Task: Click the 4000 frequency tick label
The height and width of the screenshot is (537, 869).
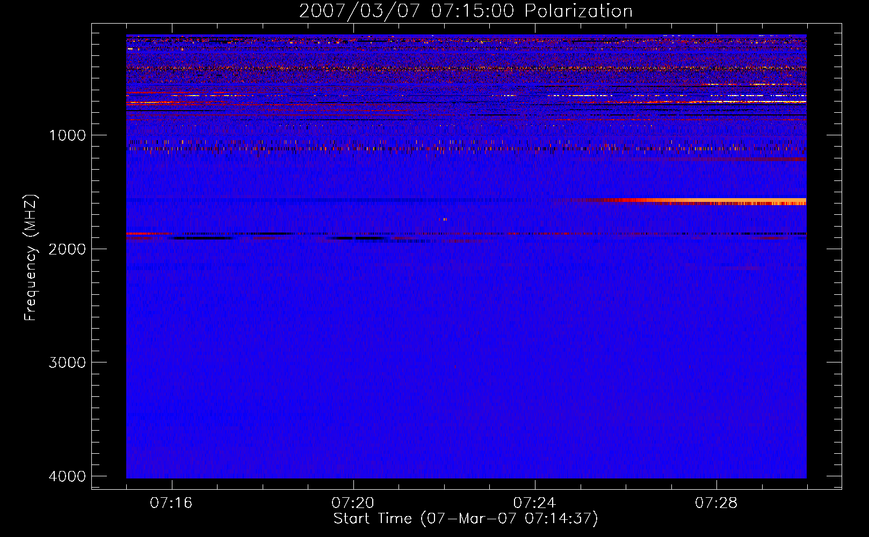Action: click(67, 476)
